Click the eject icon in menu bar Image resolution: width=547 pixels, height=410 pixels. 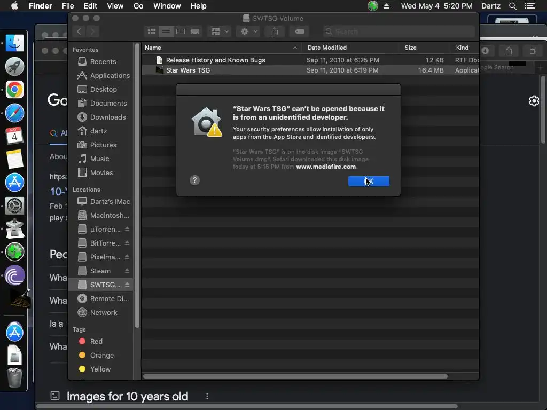(x=387, y=6)
